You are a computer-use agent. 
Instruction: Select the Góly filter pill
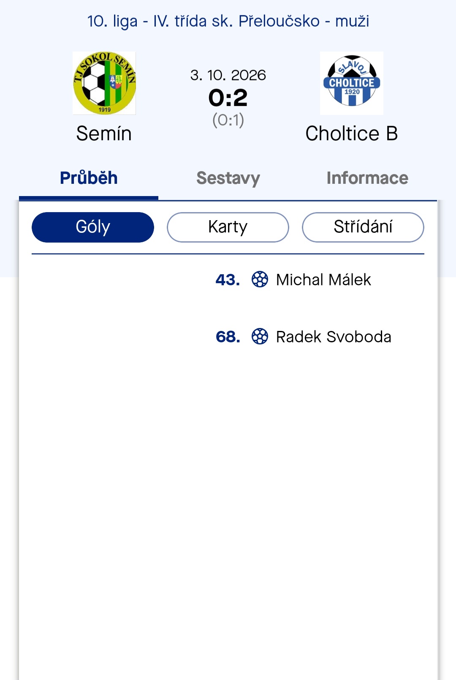pyautogui.click(x=93, y=227)
